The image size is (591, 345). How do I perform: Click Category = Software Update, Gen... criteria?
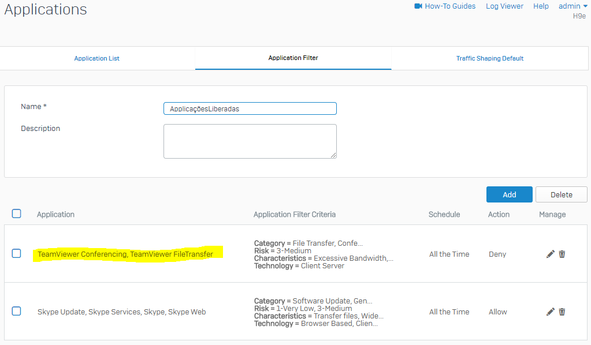click(x=313, y=301)
